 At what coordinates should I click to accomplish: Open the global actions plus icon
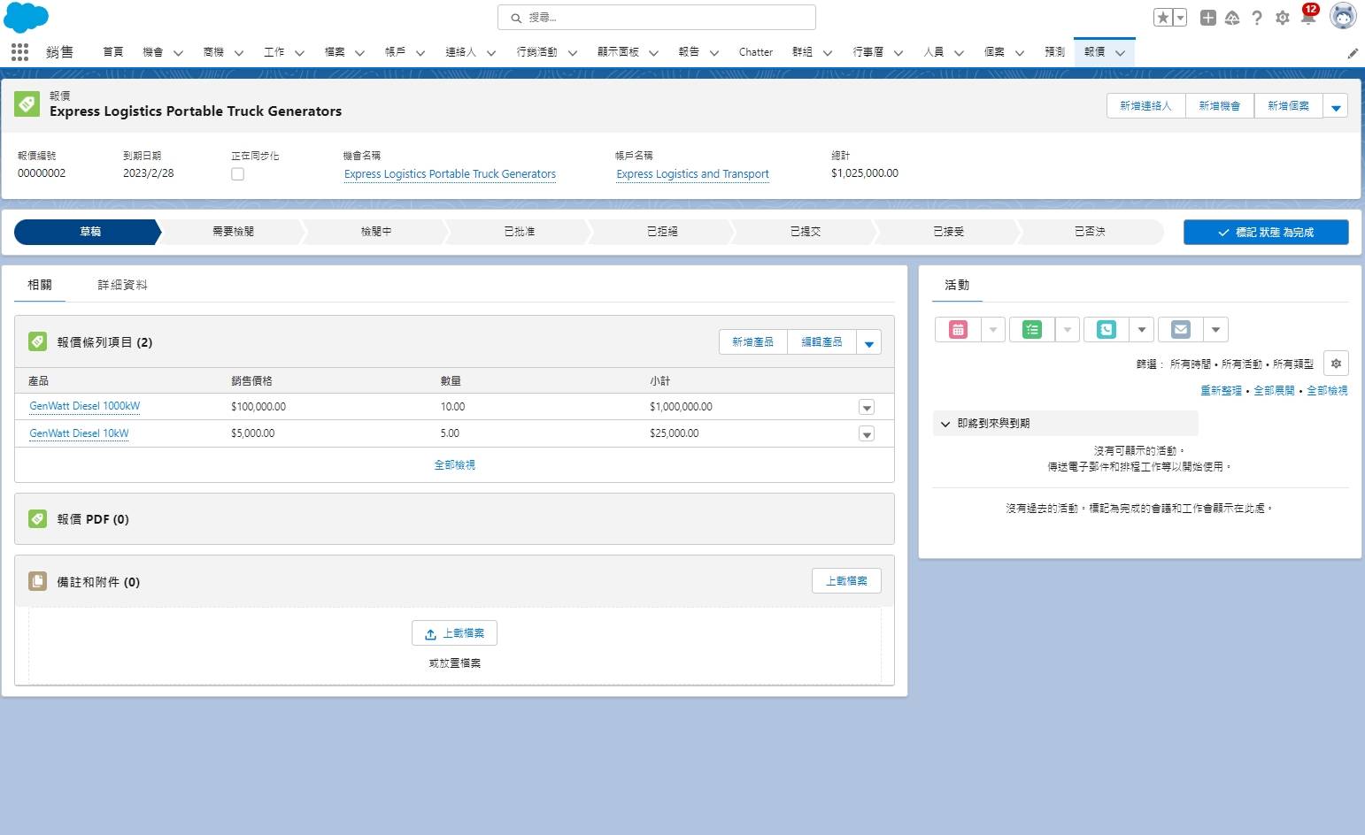1207,18
